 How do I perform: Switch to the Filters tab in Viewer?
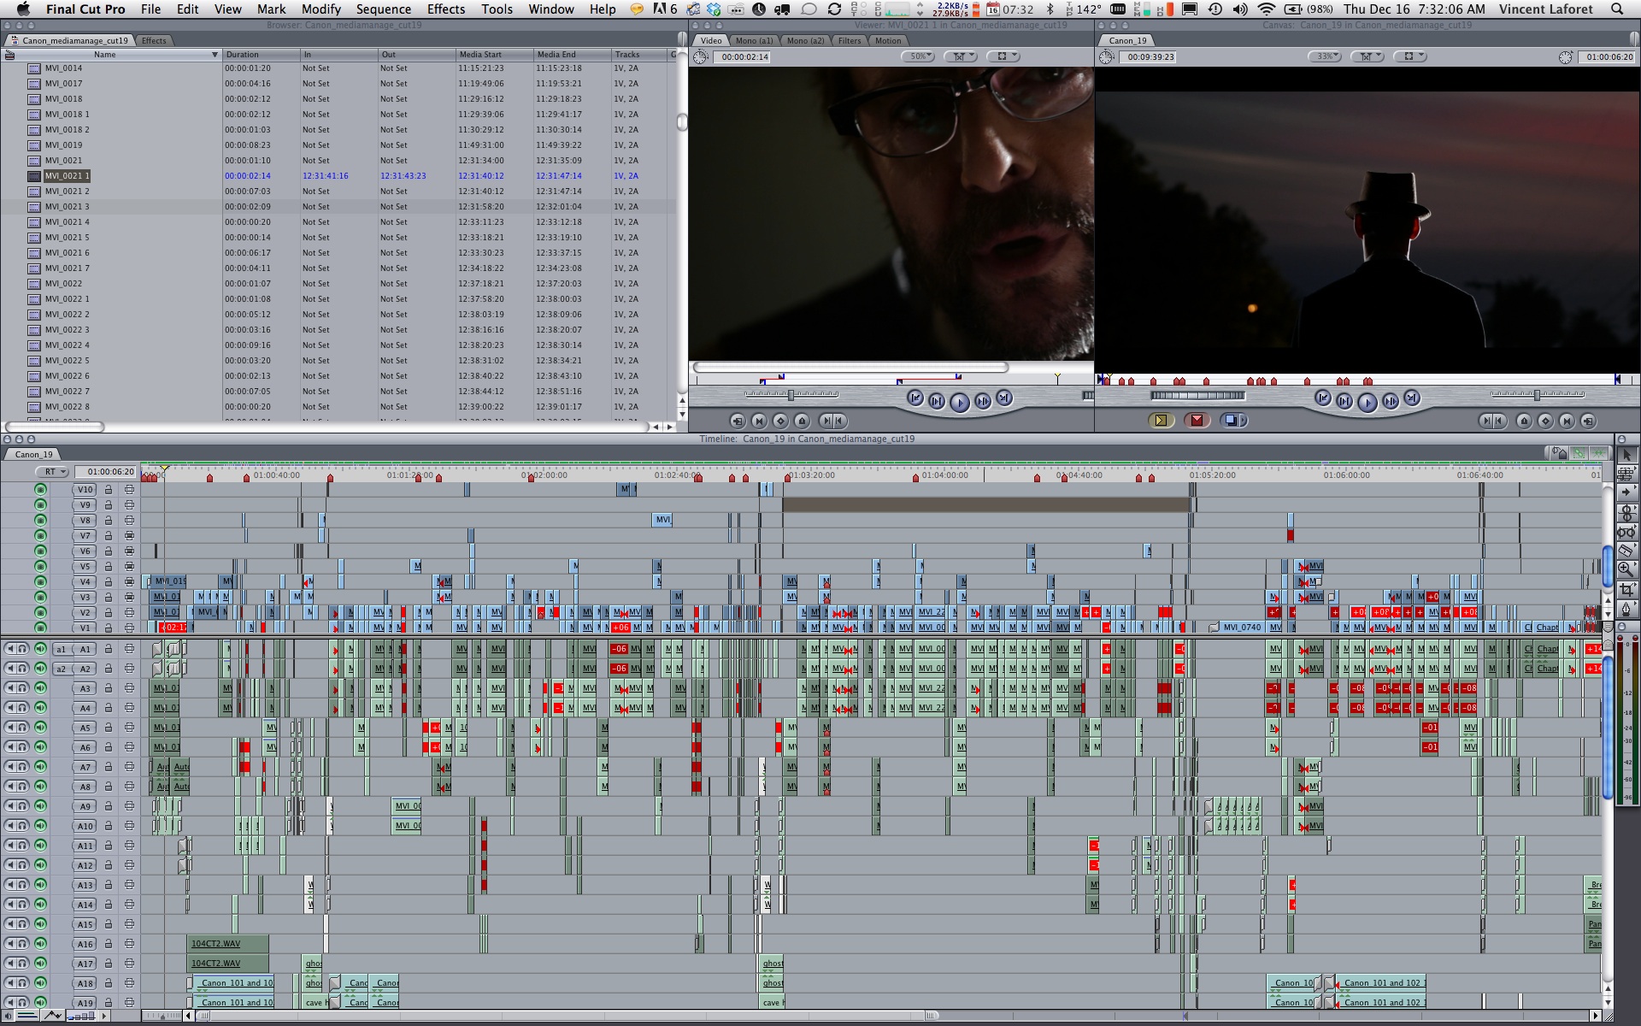[x=850, y=40]
